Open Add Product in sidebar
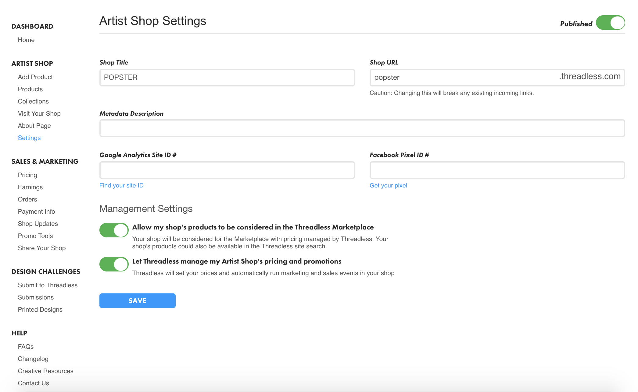The height and width of the screenshot is (392, 638). [35, 77]
